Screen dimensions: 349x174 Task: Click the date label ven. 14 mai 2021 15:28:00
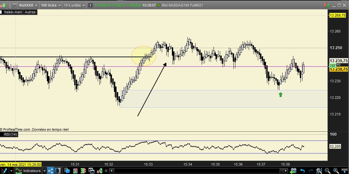tap(21, 165)
